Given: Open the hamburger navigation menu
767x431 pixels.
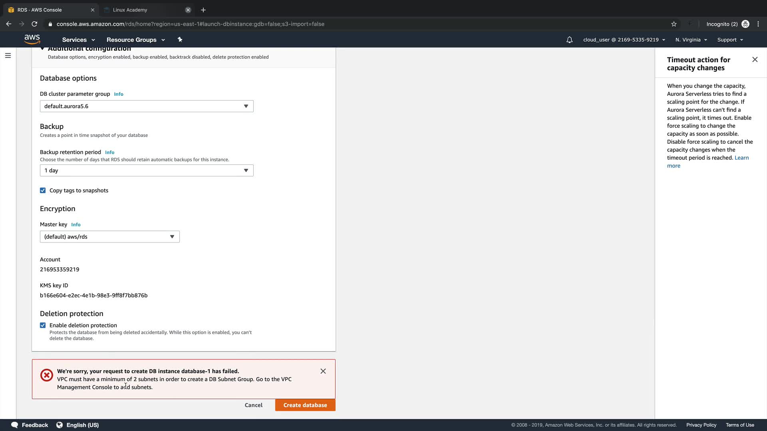Looking at the screenshot, I should pyautogui.click(x=8, y=55).
